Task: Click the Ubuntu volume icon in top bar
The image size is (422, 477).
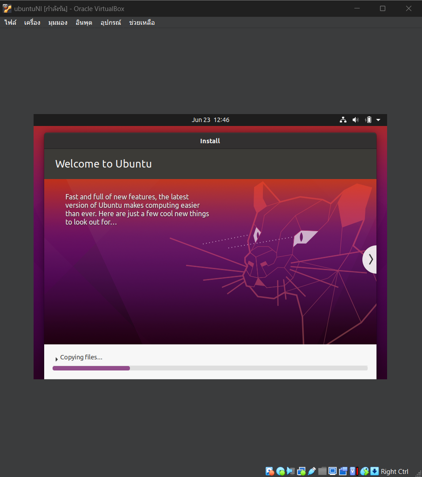Action: [355, 120]
